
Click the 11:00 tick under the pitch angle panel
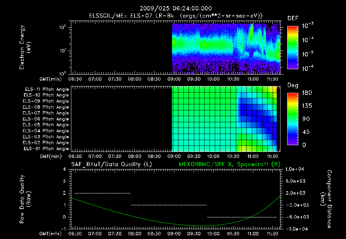[x=253, y=157]
